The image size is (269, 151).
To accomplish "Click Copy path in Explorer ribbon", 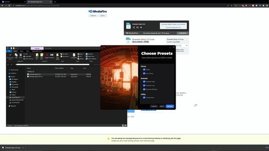I will pyautogui.click(x=27, y=56).
